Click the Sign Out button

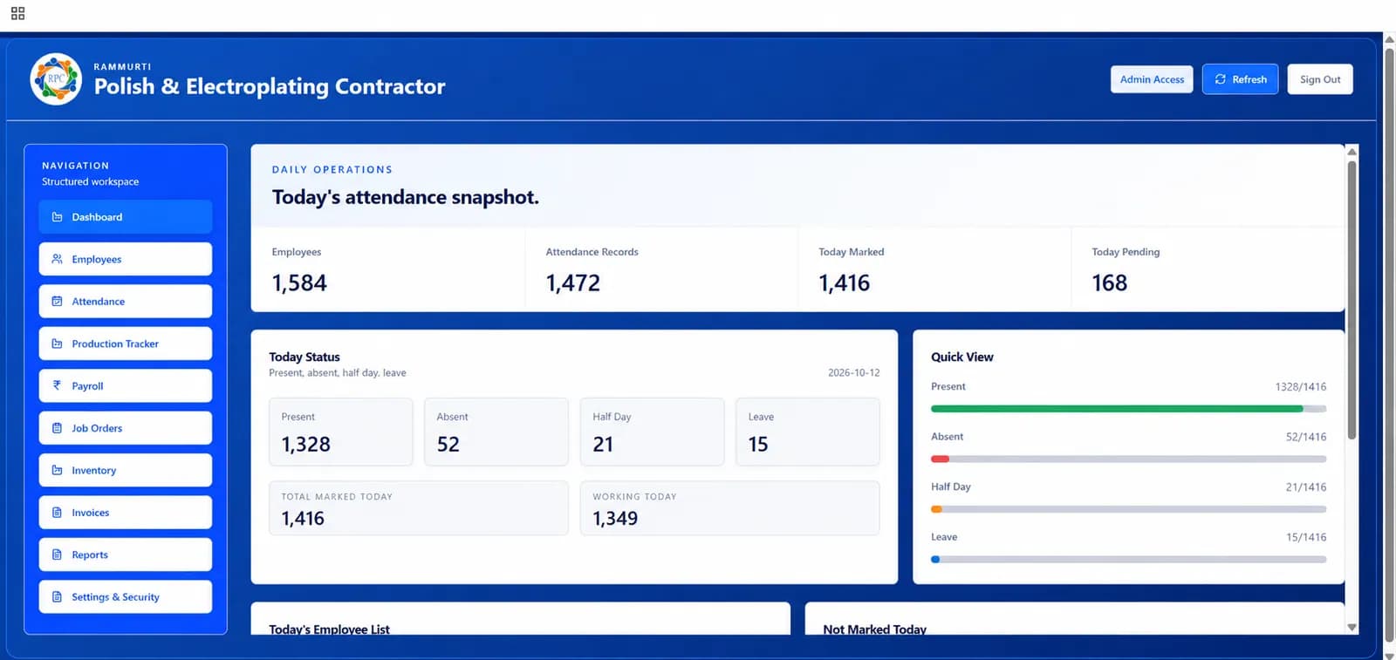click(1320, 79)
